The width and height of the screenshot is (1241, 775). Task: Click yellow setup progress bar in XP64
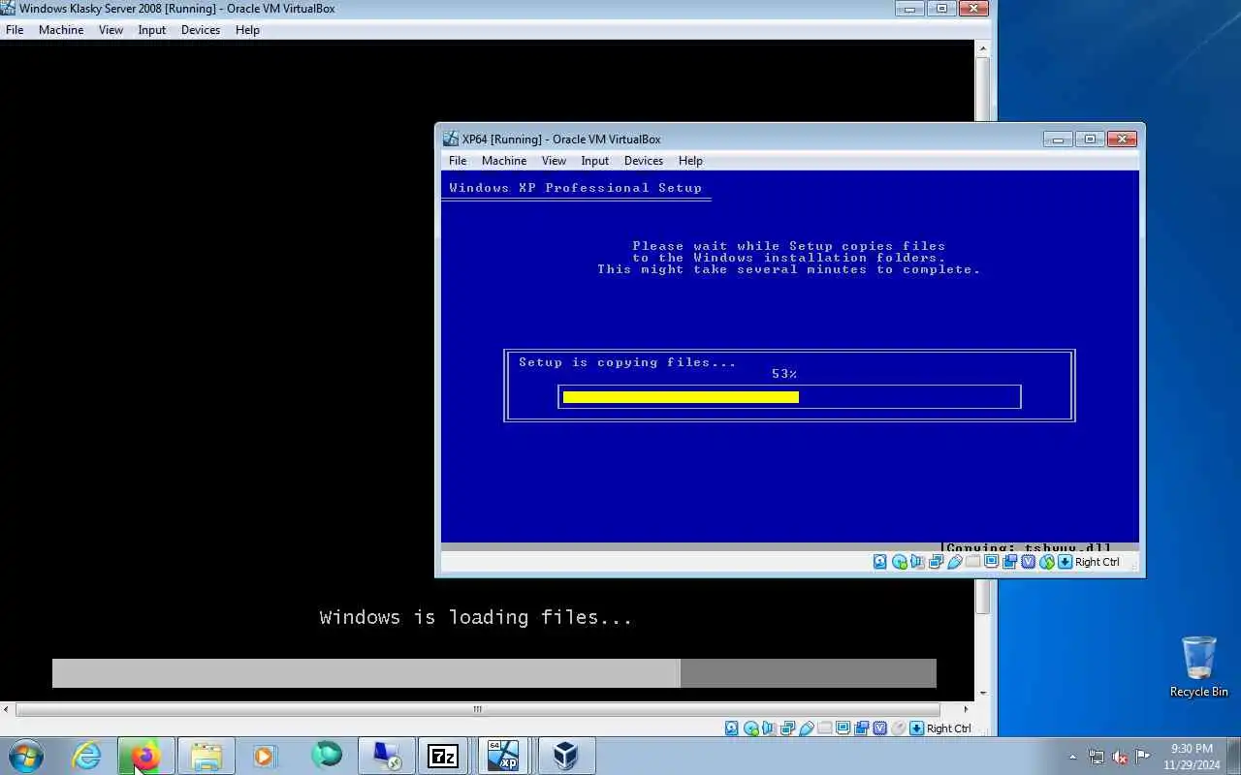coord(681,397)
